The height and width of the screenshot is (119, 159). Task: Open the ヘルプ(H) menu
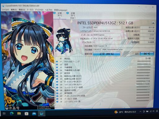pos(49,10)
